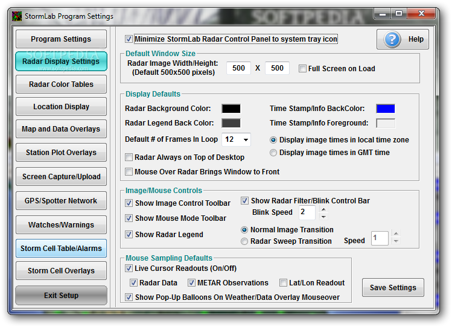This screenshot has width=452, height=327.
Task: Pick Radar Background Color black swatch
Action: (231, 109)
